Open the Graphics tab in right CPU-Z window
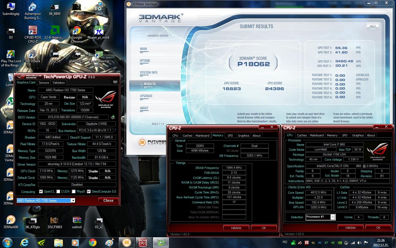This screenshot has height=248, width=396. (358, 135)
